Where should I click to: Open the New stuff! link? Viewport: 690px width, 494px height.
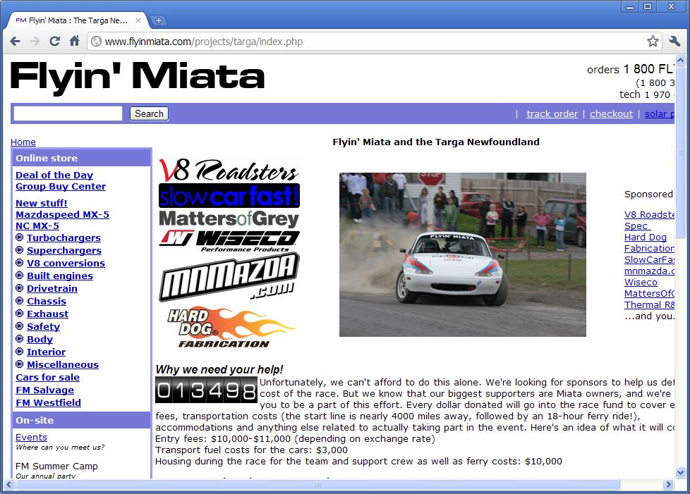(x=42, y=203)
